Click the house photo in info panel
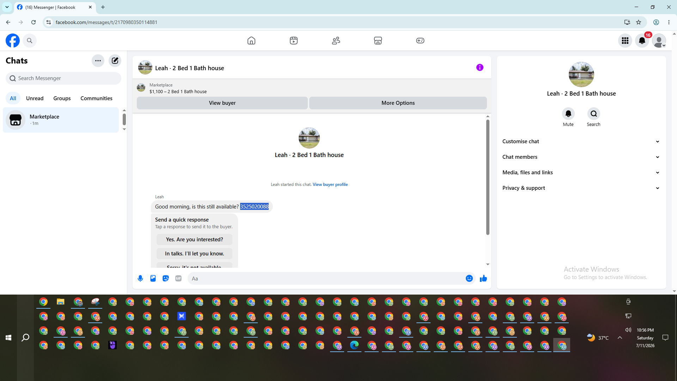Screen dimensions: 677x381 pyautogui.click(x=581, y=74)
